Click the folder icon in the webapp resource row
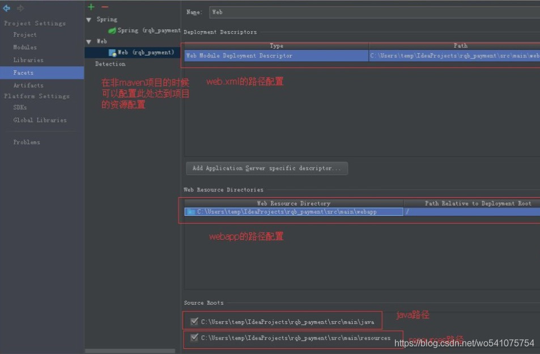 click(x=191, y=211)
